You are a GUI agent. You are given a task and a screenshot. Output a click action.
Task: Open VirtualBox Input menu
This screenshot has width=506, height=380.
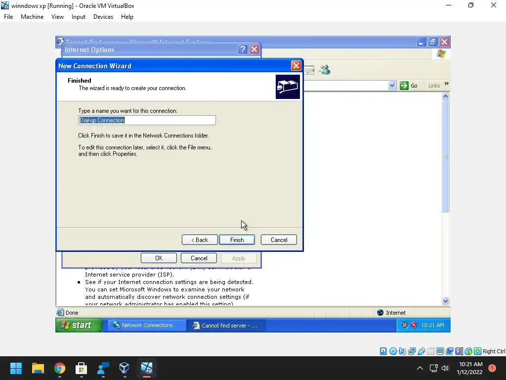coord(79,17)
